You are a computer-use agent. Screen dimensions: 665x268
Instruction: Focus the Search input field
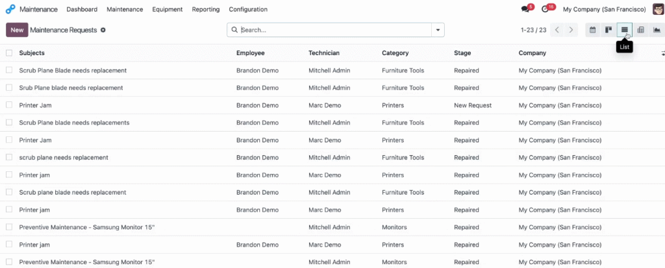point(335,30)
